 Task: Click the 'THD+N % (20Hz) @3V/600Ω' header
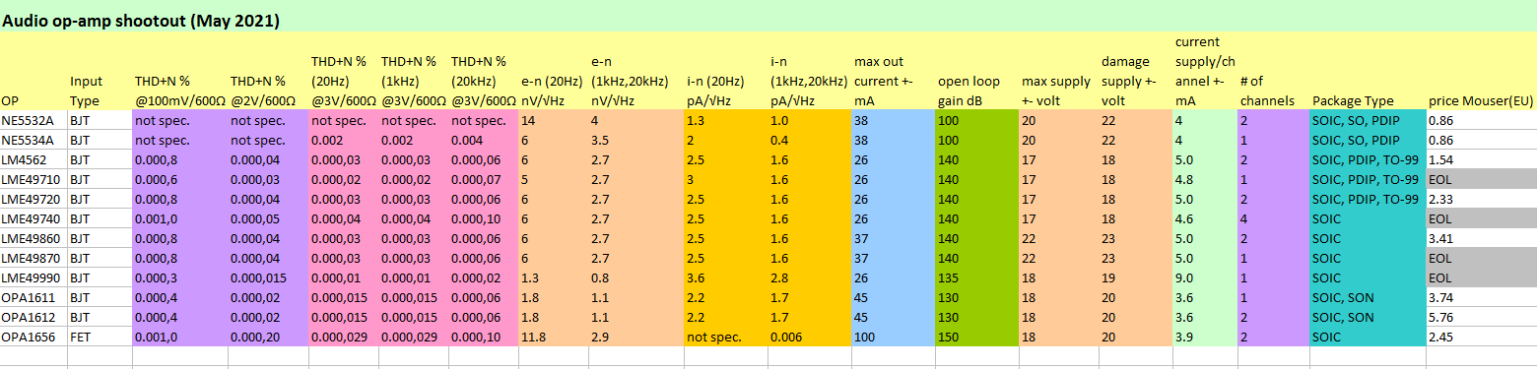tap(343, 70)
